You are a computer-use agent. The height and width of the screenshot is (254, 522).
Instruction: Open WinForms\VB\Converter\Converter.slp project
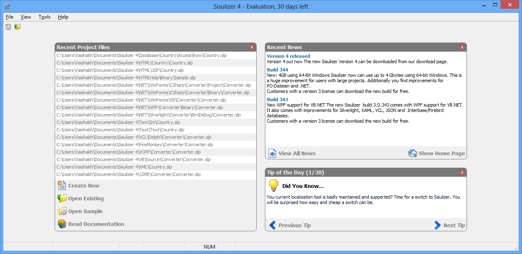(x=156, y=100)
